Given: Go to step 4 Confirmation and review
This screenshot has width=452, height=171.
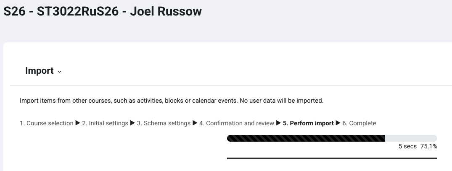Looking at the screenshot, I should click(237, 123).
